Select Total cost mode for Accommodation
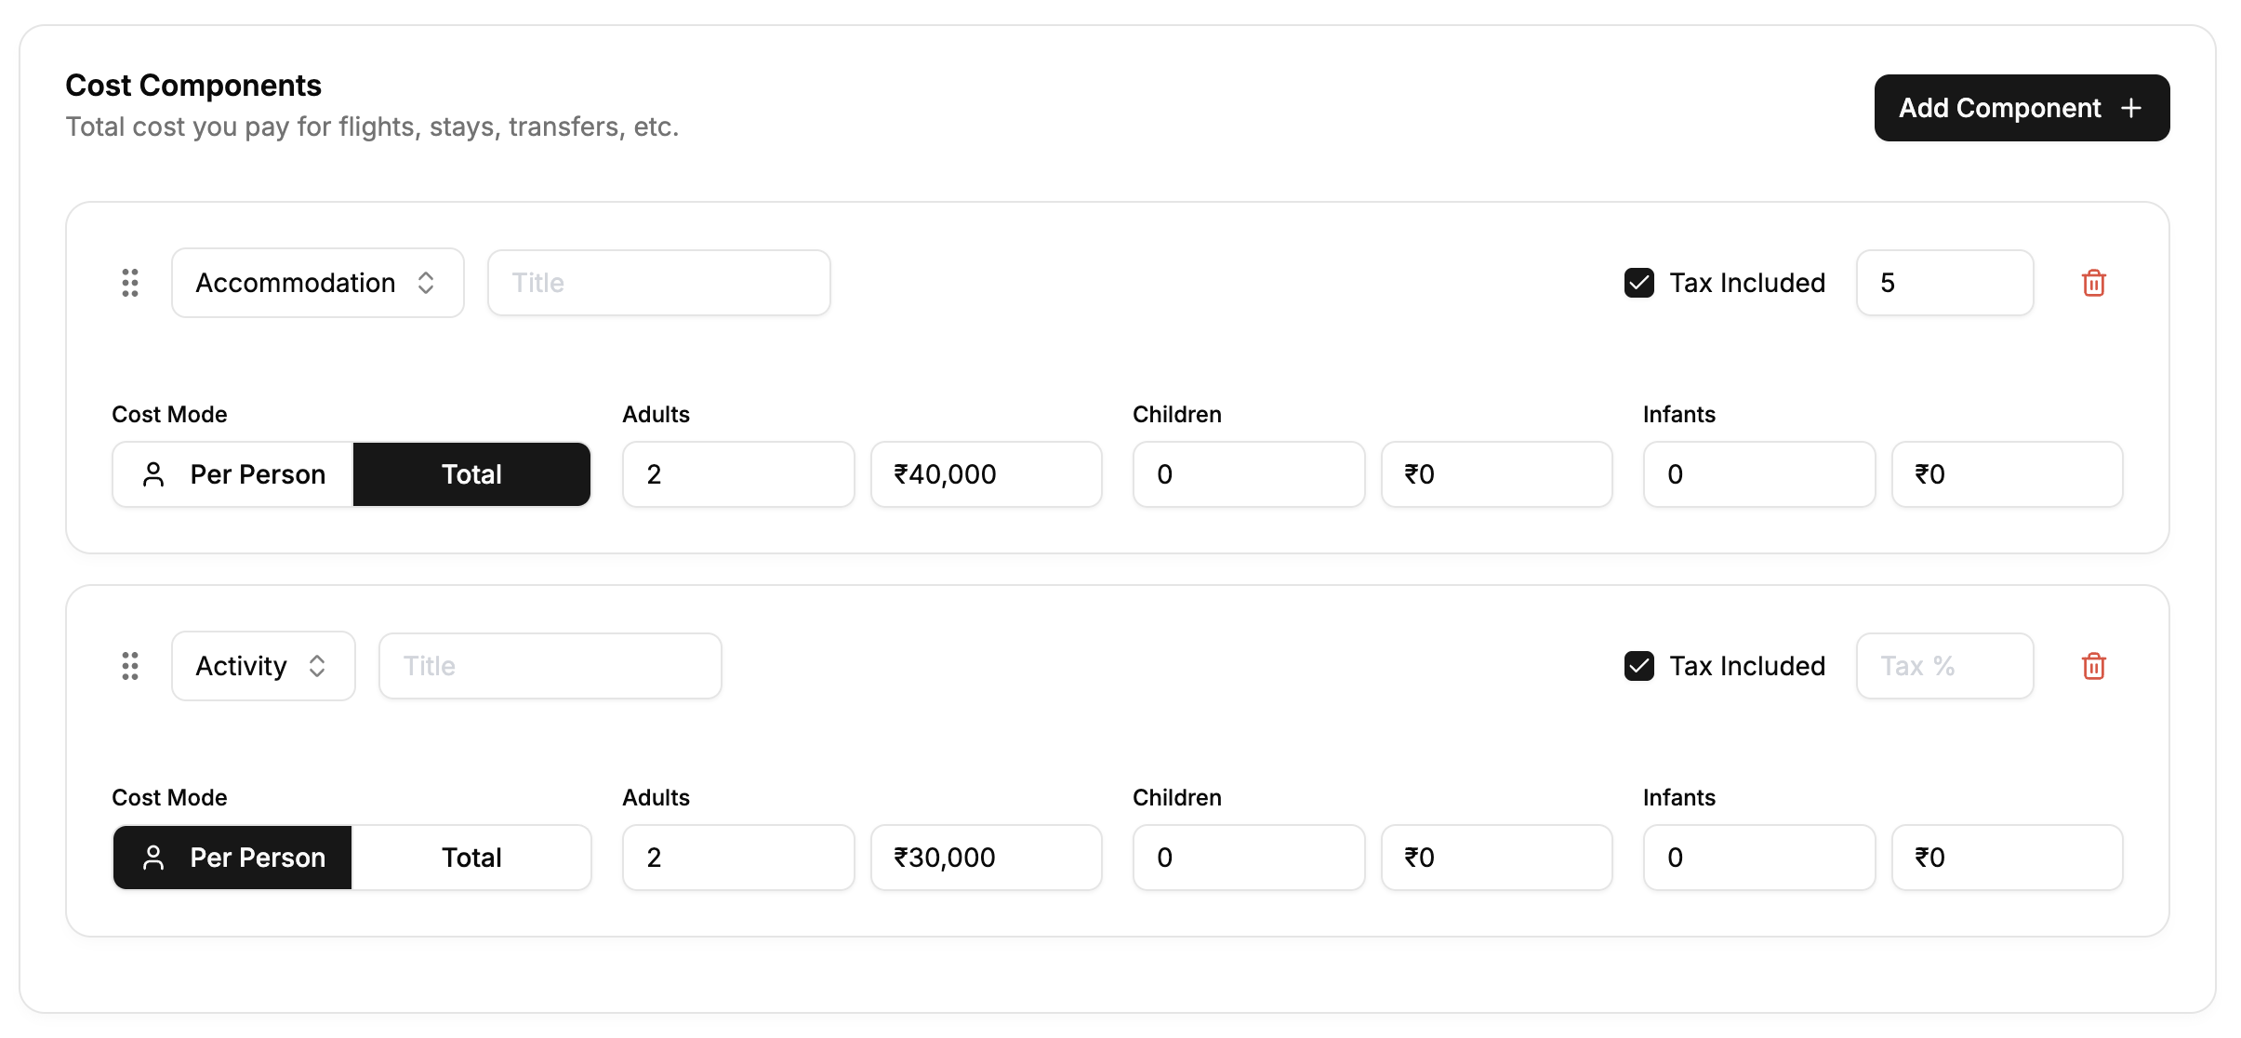 [x=471, y=474]
